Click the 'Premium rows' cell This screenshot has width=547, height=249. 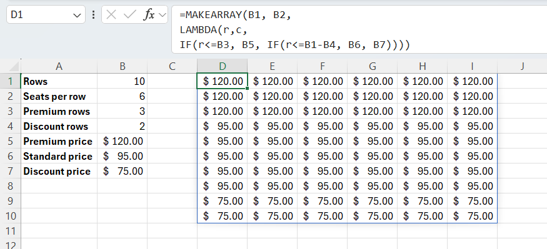[x=59, y=111]
